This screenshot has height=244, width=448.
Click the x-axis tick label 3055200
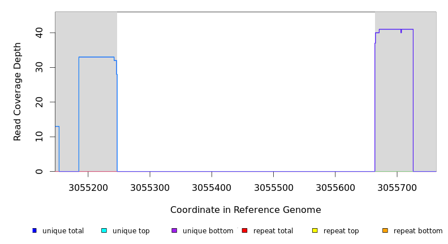(88, 187)
